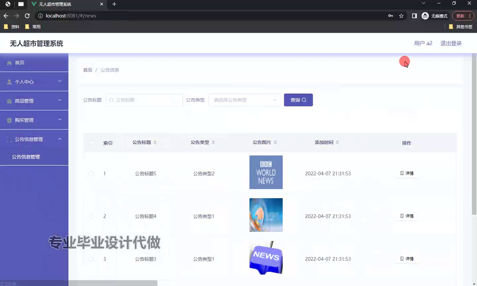Select 首页 in the sidebar
Image resolution: width=477 pixels, height=286 pixels.
click(34, 63)
